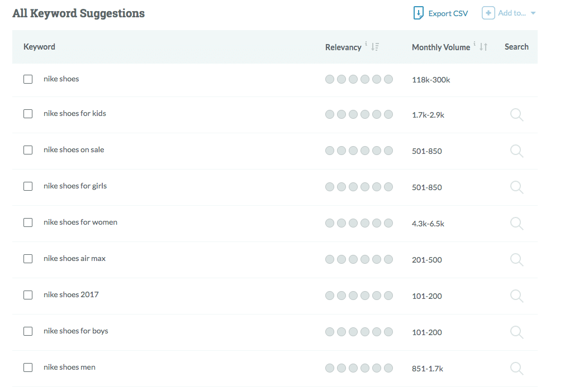Click keyword text nike shoes for women
The width and height of the screenshot is (574, 387).
coord(80,222)
